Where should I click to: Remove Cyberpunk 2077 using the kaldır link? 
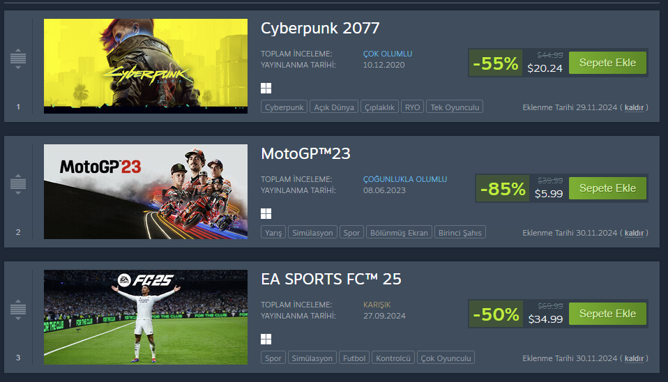click(x=634, y=107)
